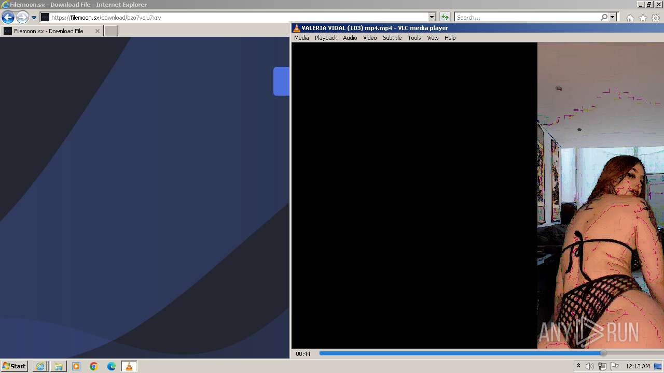This screenshot has width=664, height=373.
Task: Open Internet Explorer from the taskbar
Action: tap(40, 366)
